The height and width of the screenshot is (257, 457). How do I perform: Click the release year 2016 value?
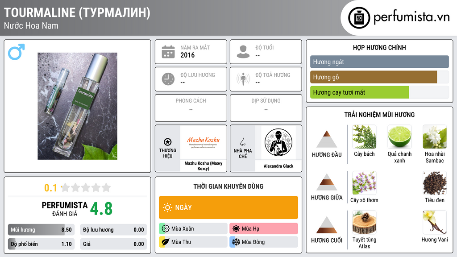(187, 55)
